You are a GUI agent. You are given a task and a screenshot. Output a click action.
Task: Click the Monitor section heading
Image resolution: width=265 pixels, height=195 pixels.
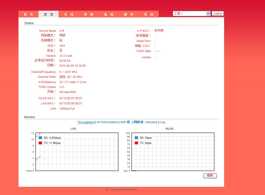pos(30,117)
